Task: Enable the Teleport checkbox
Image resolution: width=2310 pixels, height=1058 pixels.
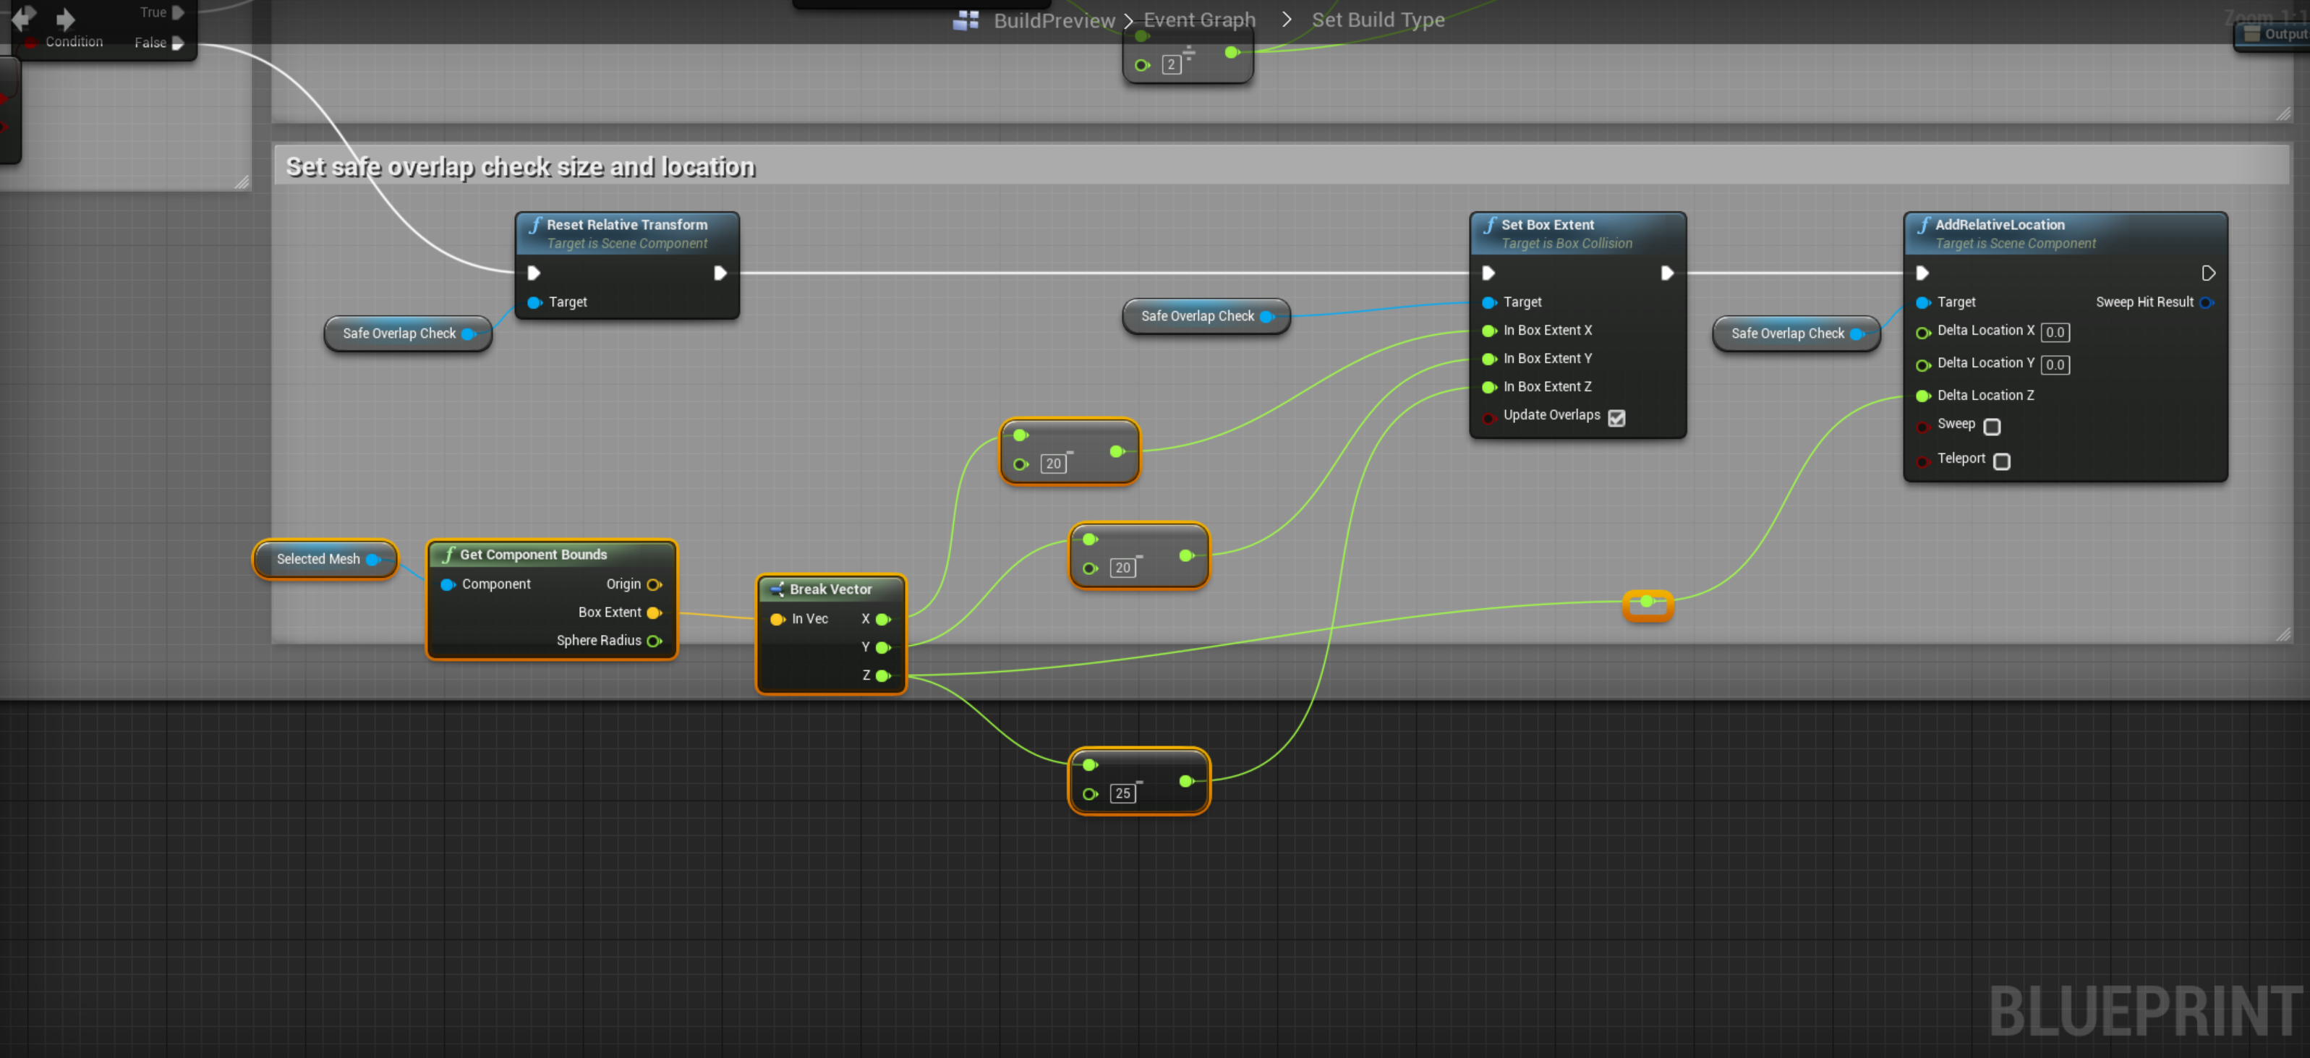Action: [2001, 461]
